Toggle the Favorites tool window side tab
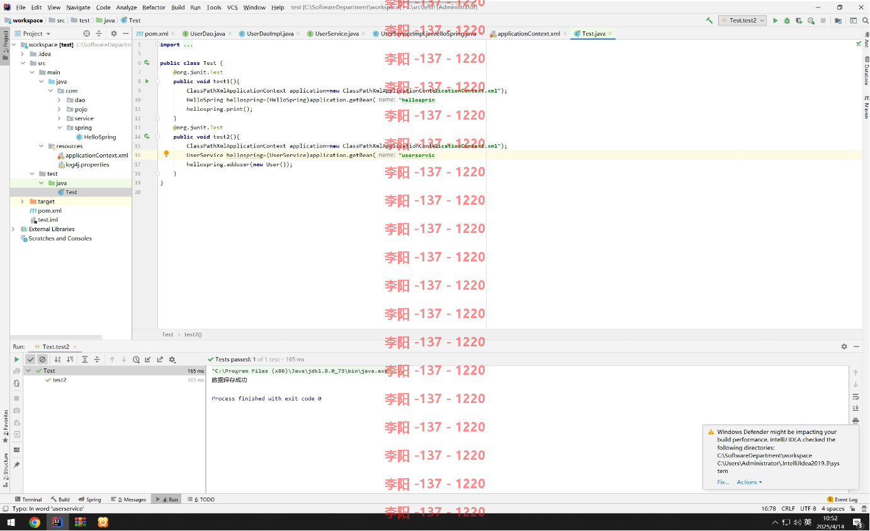The width and height of the screenshot is (870, 531). pos(5,426)
